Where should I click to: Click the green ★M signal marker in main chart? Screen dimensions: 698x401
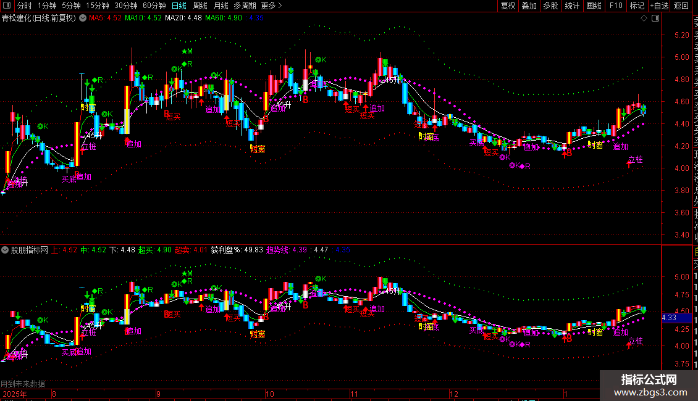pyautogui.click(x=187, y=52)
